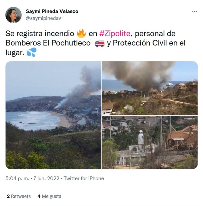Open the bottom-right white statue photo

(150, 142)
